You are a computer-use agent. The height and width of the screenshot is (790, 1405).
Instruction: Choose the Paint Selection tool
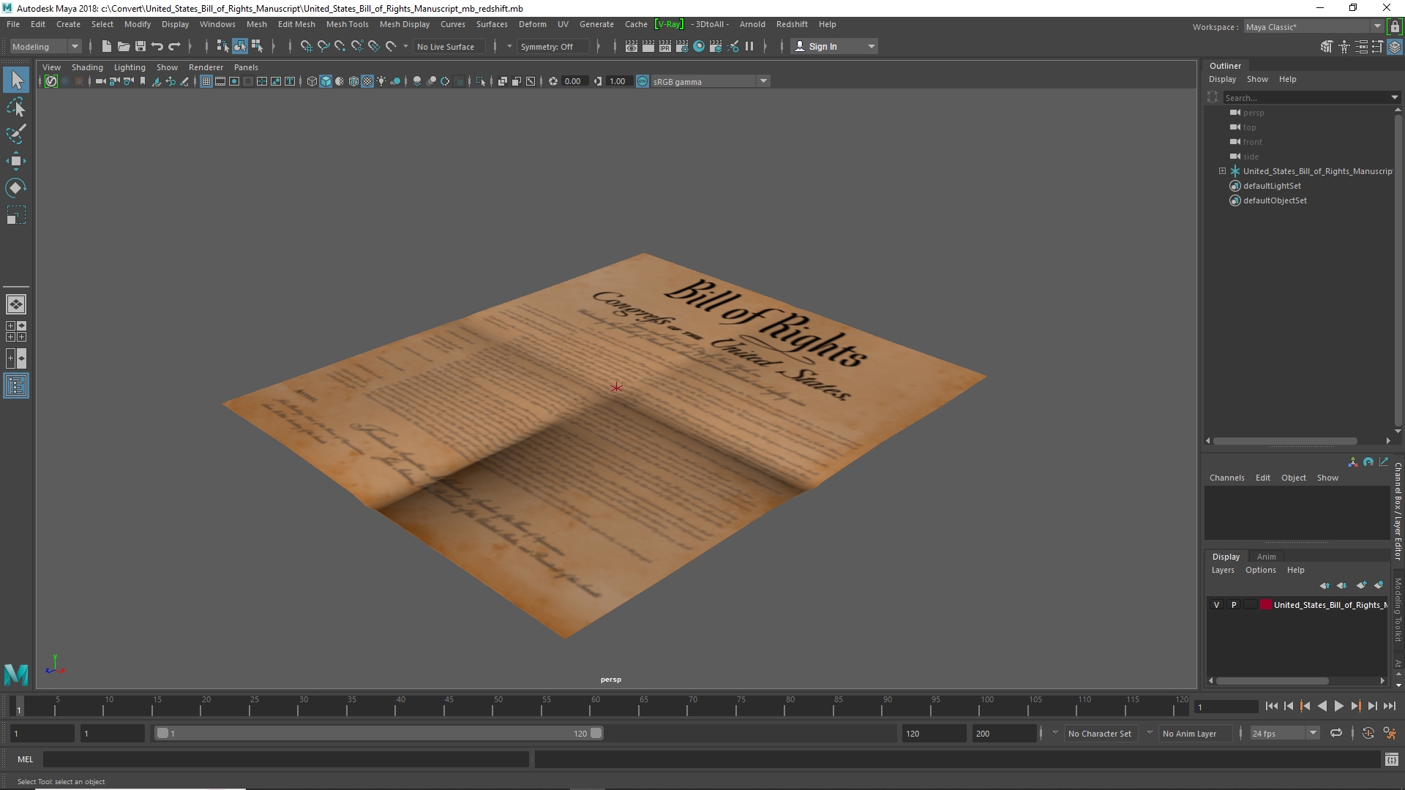16,134
